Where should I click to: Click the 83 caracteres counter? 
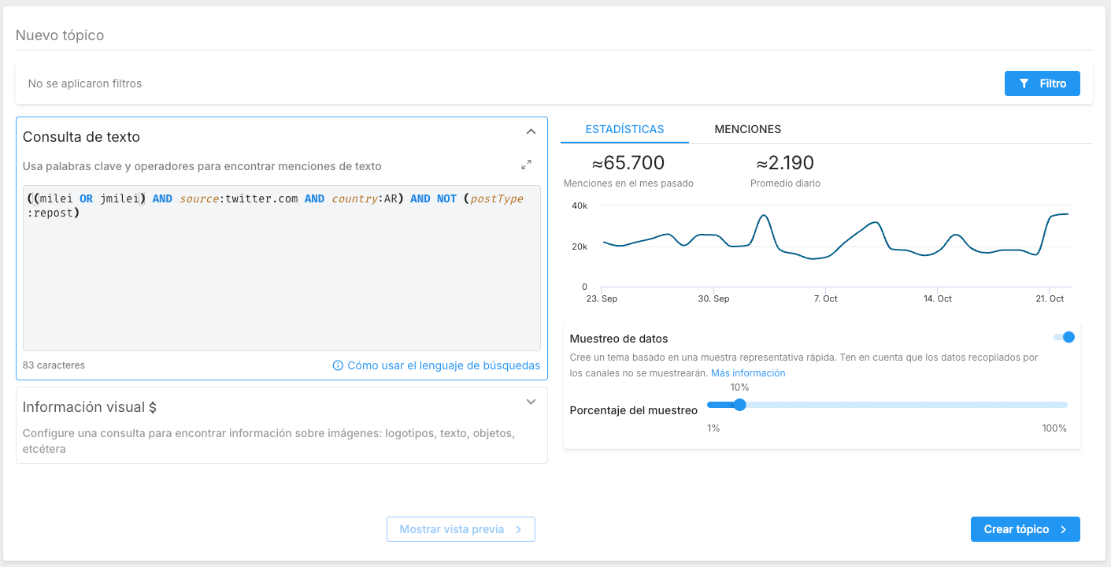[54, 365]
